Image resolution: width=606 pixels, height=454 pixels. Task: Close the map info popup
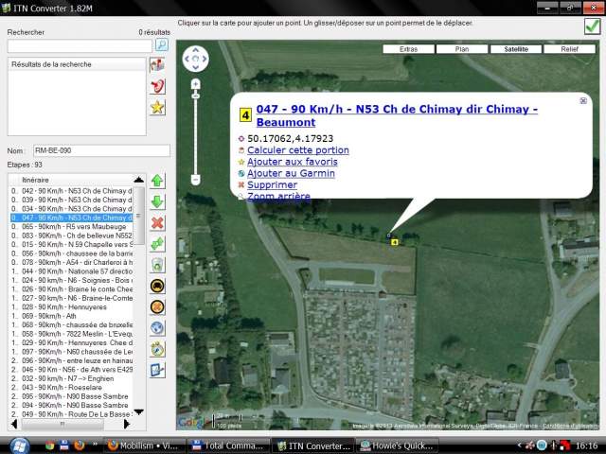[x=583, y=100]
